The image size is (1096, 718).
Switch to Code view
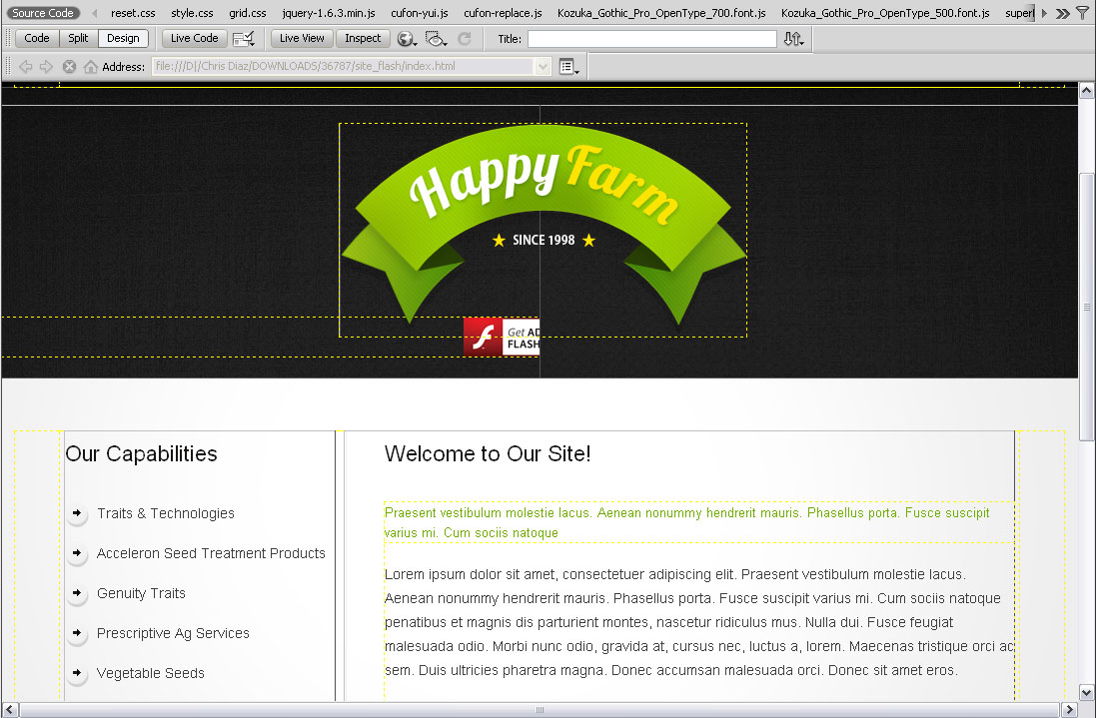37,39
